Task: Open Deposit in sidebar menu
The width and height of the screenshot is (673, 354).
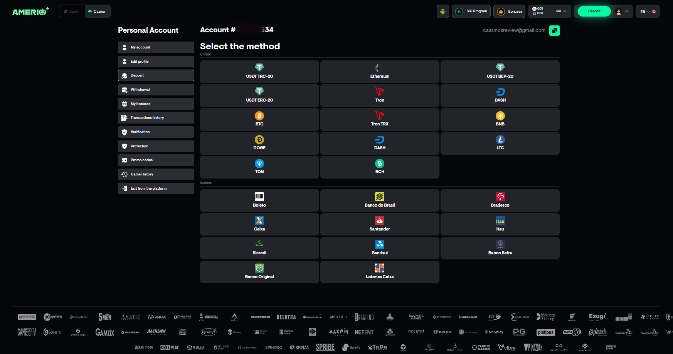Action: tap(156, 75)
